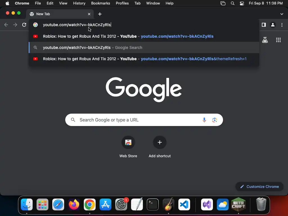Viewport: 288px width, 216px height.
Task: Click the Chrome forward arrow button
Action: coord(15,25)
